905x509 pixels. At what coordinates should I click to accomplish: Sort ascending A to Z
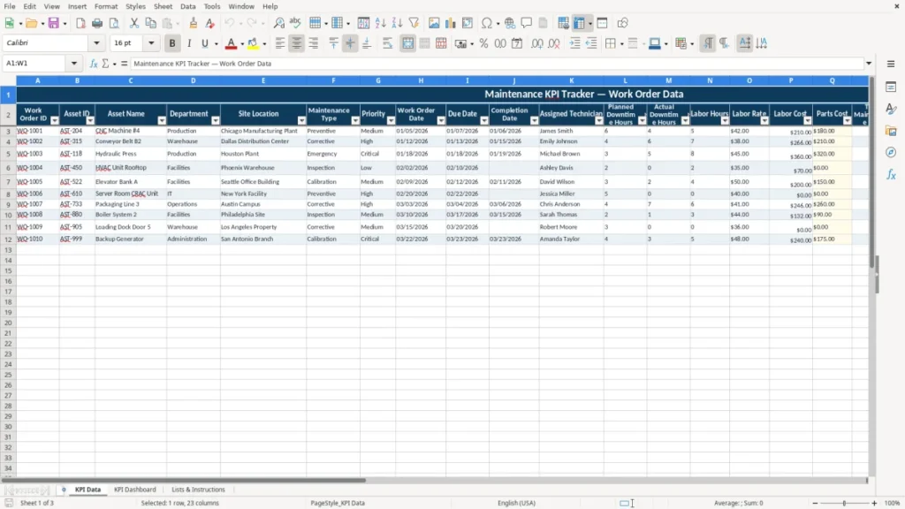(x=380, y=23)
